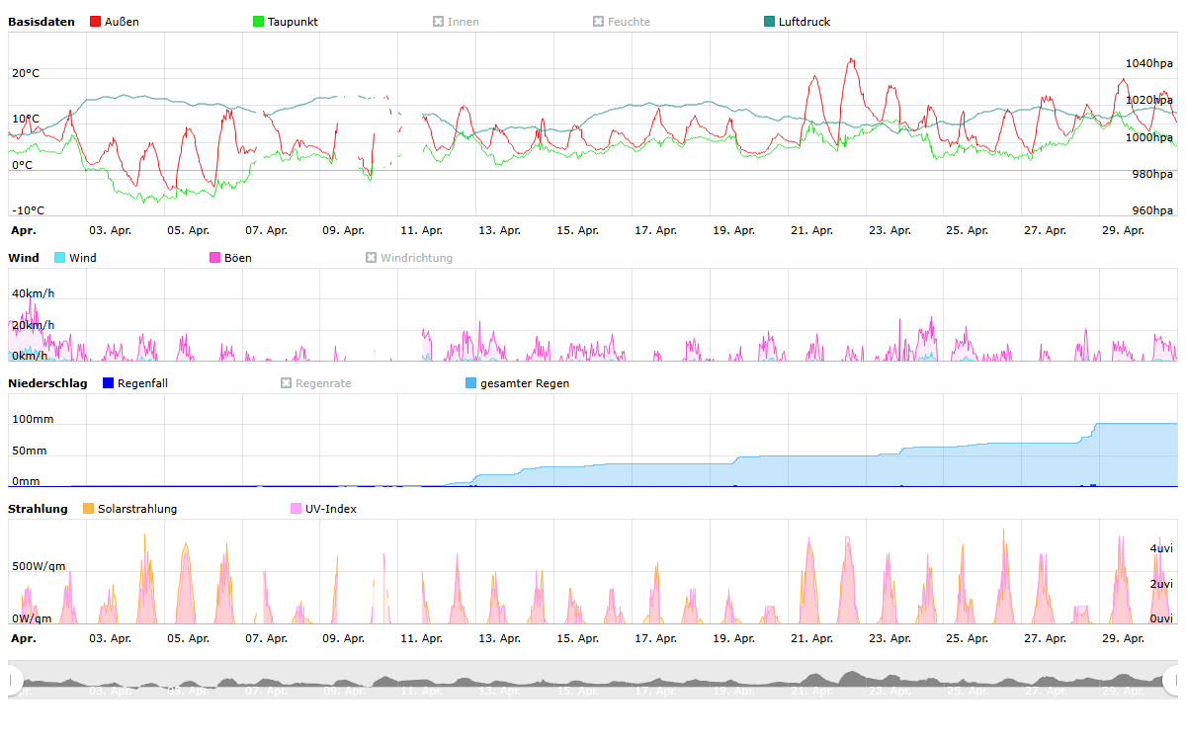Click the cyan Wind legend marker
This screenshot has height=741, width=1186.
[x=60, y=258]
